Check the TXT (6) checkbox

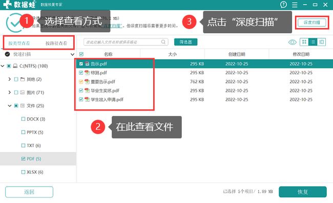(x=23, y=145)
